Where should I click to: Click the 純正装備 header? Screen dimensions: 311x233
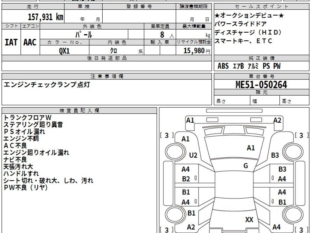pyautogui.click(x=261, y=58)
